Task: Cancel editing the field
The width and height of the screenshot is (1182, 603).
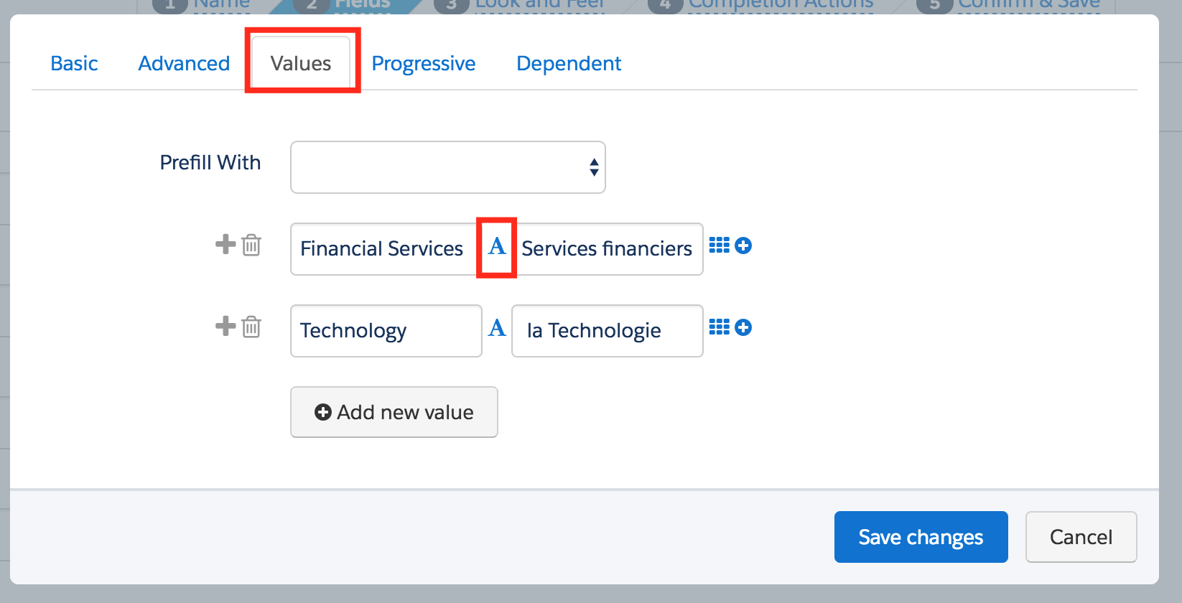Action: coord(1081,536)
